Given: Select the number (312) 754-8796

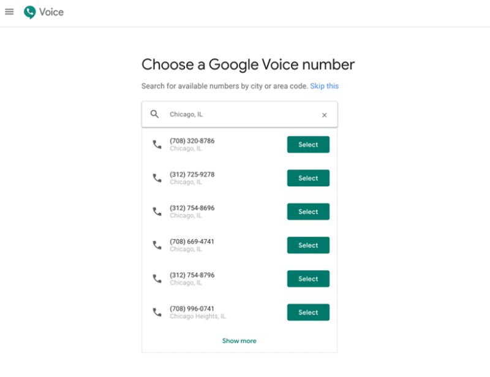Looking at the screenshot, I should click(x=308, y=278).
